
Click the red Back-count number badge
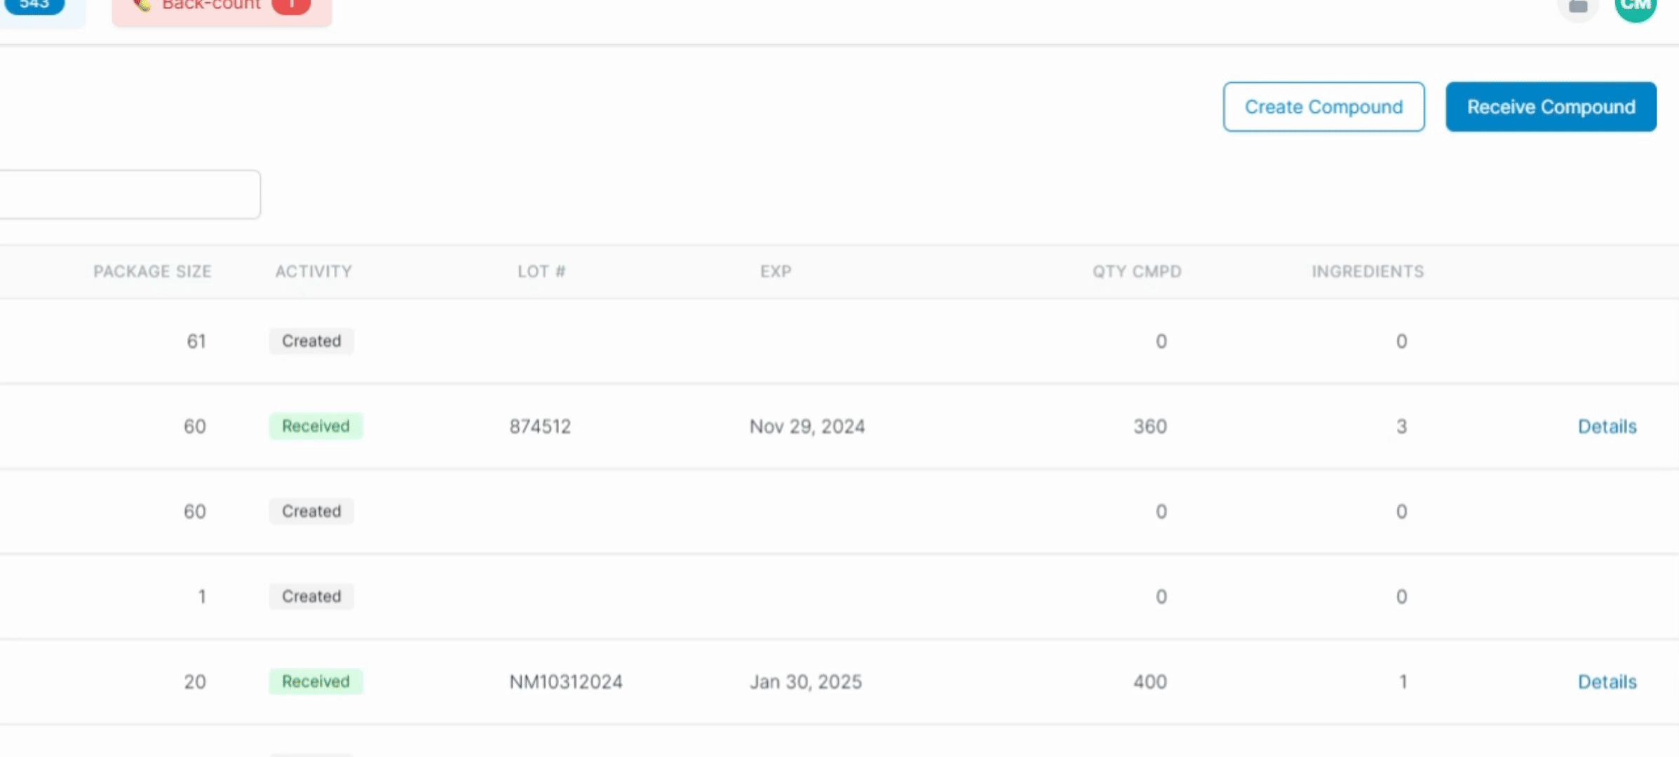[291, 5]
